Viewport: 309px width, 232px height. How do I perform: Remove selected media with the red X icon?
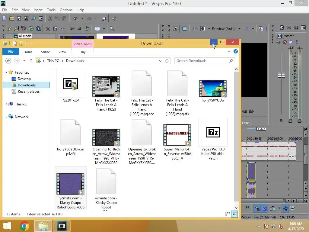coord(48,29)
